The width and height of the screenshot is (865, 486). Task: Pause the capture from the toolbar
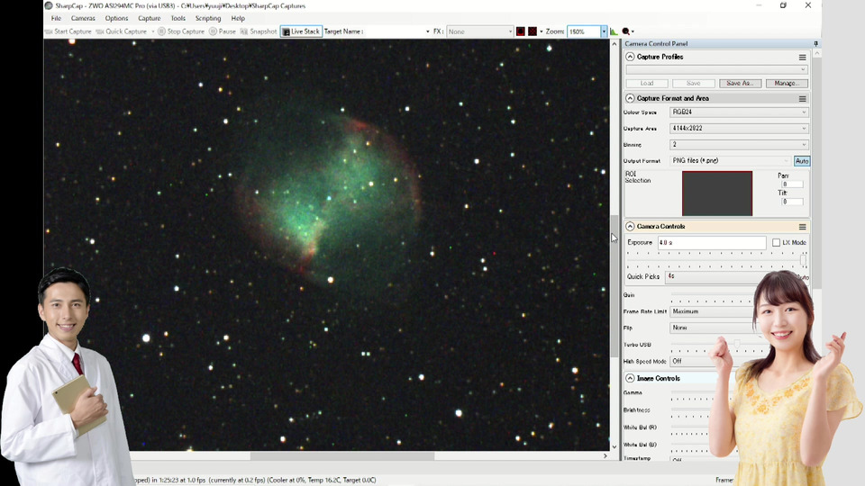[x=223, y=31]
